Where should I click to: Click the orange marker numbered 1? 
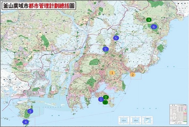[112, 73]
